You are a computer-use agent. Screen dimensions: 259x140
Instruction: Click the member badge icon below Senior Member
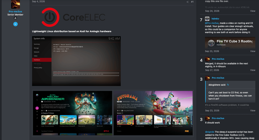15,18
